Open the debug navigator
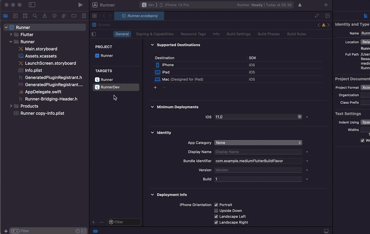The width and height of the screenshot is (370, 234). pos(64,16)
